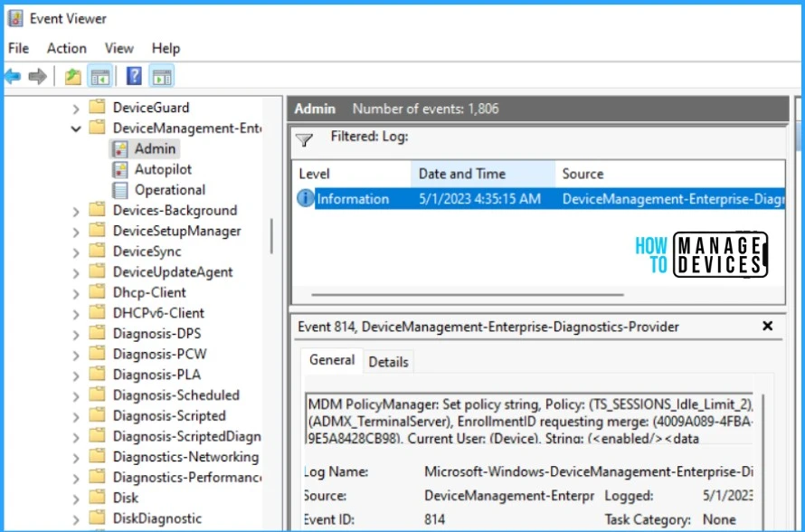Select Diagnosis-PCW in tree
The height and width of the screenshot is (532, 805).
160,355
